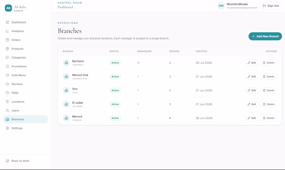285x170 pixels.
Task: Click the Back to store shop icon
Action: tap(7, 161)
